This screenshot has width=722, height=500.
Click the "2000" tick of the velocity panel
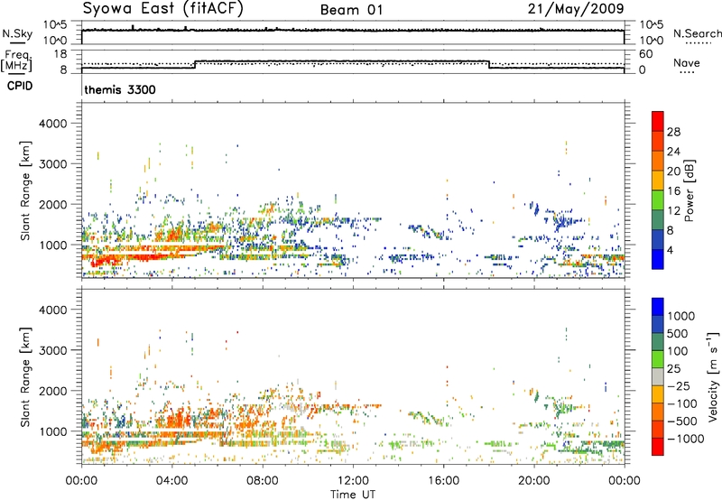[52, 391]
